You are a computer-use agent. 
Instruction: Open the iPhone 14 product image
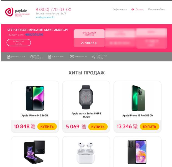(35, 98)
